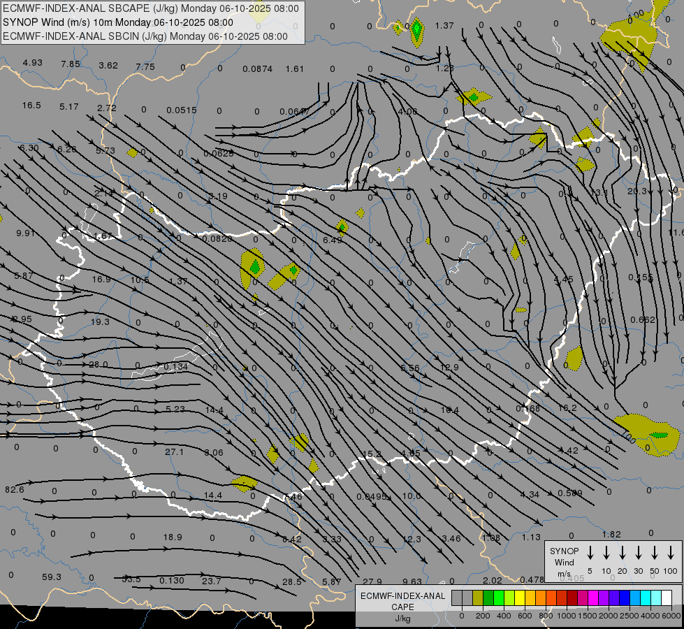This screenshot has height=629, width=684.
Task: Click the 28.5 value on the map
Action: [292, 581]
